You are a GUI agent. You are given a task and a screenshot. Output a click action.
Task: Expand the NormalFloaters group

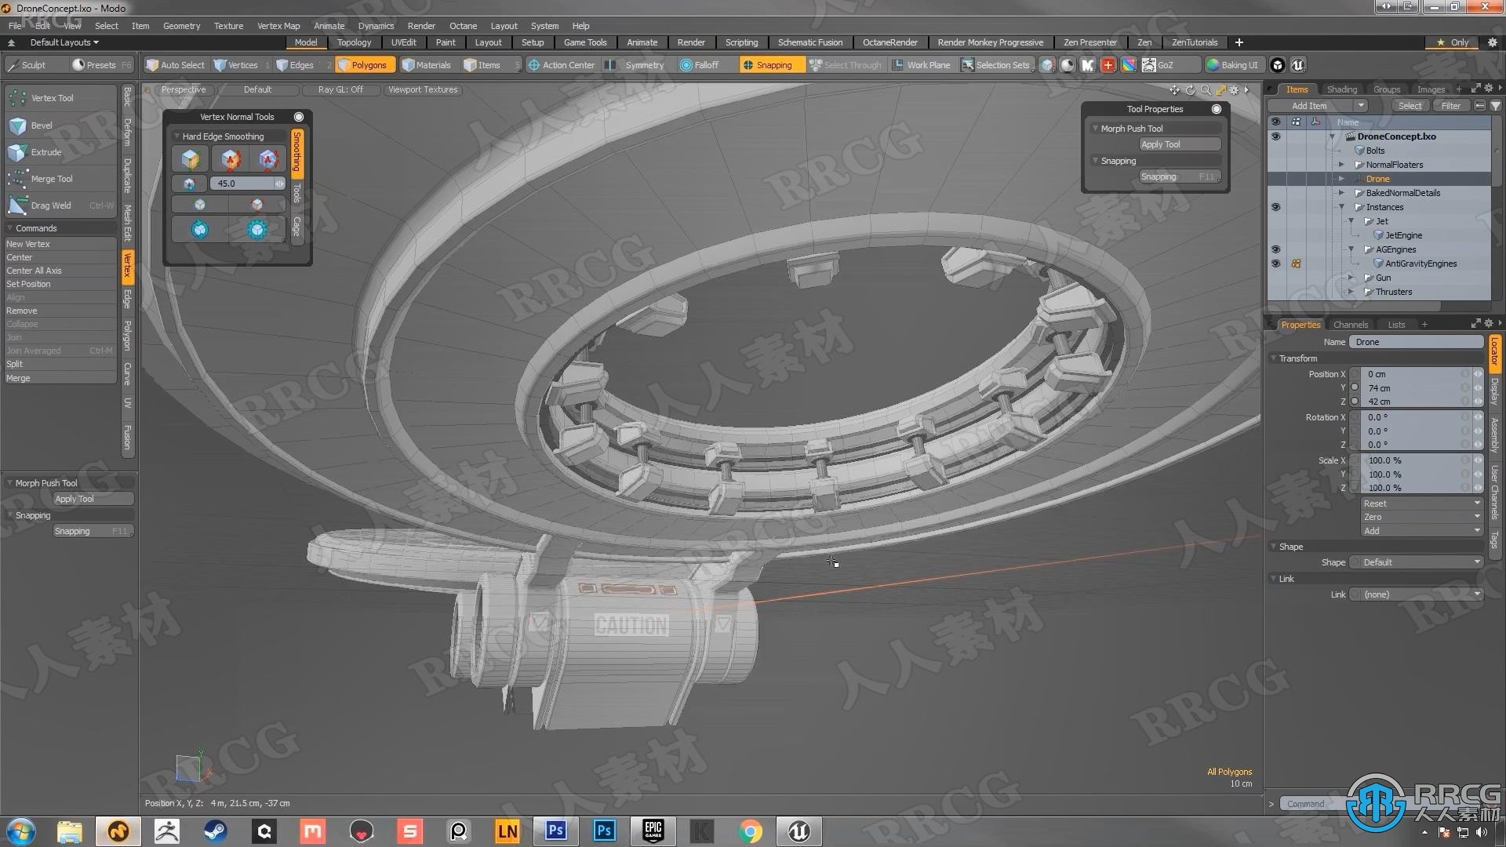coord(1341,165)
